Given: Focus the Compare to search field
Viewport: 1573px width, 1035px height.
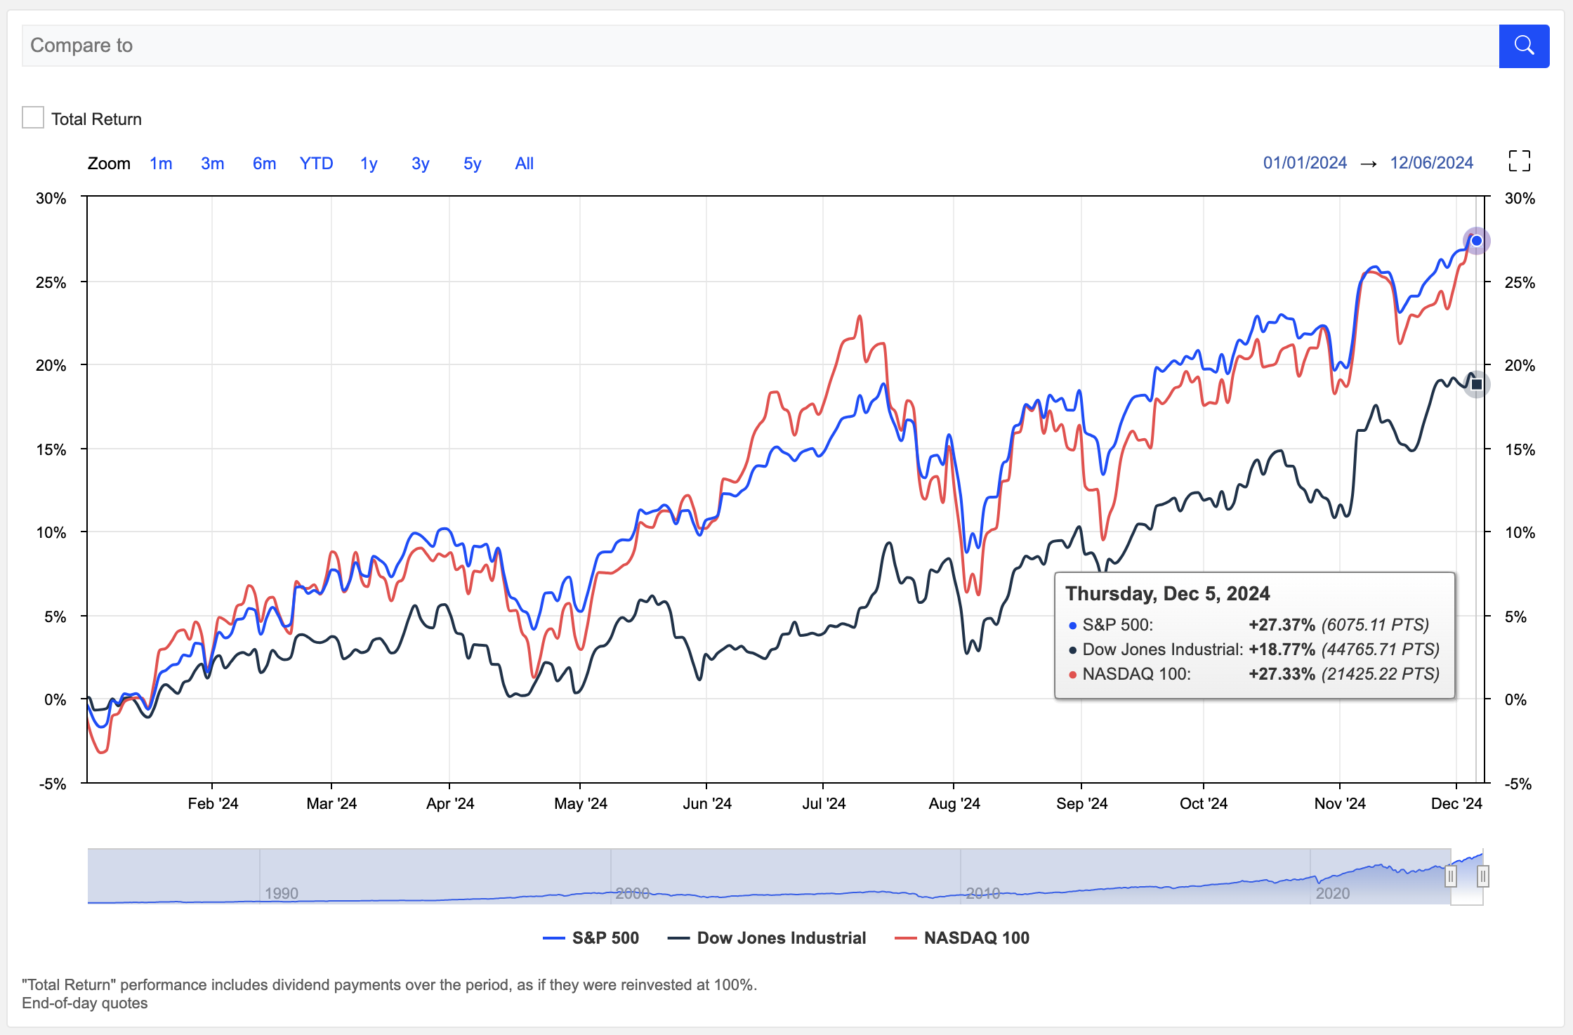Looking at the screenshot, I should [761, 46].
